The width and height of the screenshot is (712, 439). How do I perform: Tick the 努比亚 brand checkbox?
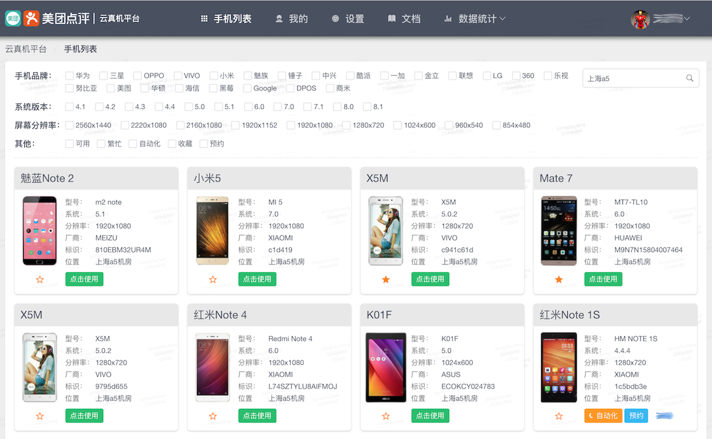pyautogui.click(x=69, y=88)
